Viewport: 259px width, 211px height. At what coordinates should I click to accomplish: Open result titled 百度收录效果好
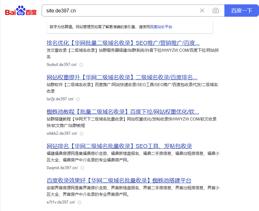click(119, 181)
